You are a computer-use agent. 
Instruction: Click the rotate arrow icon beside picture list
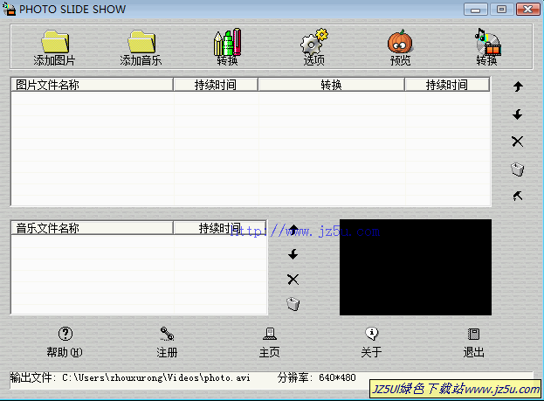[x=518, y=196]
